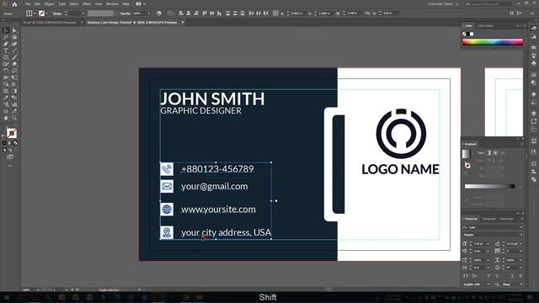
Task: Switch to the Paragraph tab
Action: (x=488, y=219)
